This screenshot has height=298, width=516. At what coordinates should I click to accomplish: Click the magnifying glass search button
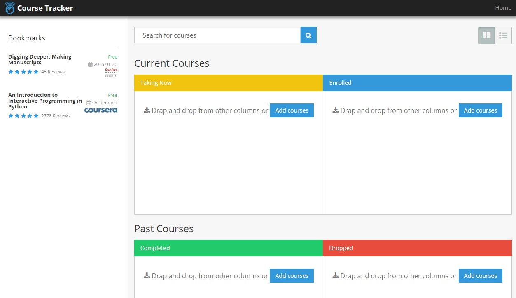(308, 35)
